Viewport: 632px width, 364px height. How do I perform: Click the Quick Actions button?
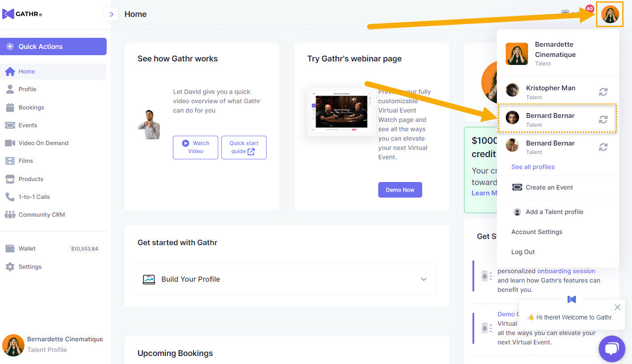click(53, 47)
